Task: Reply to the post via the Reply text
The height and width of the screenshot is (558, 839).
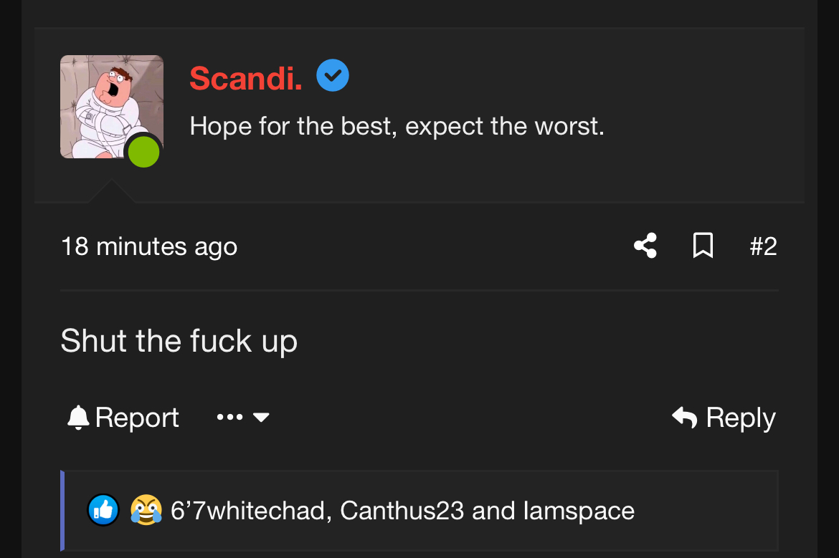Action: coord(741,418)
